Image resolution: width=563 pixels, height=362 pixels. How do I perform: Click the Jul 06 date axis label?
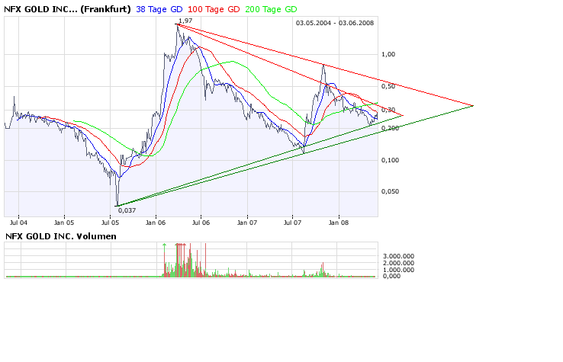click(x=201, y=223)
